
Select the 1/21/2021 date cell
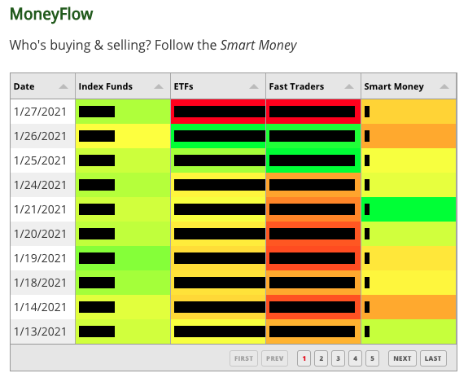pyautogui.click(x=42, y=209)
